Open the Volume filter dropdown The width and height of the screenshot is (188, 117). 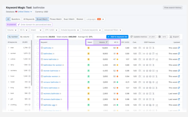(x=12, y=30)
